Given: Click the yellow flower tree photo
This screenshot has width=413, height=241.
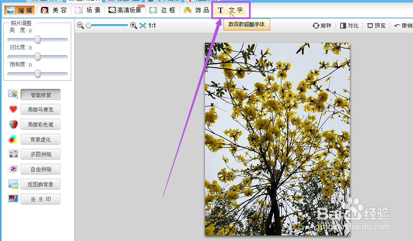Looking at the screenshot, I should (x=277, y=139).
